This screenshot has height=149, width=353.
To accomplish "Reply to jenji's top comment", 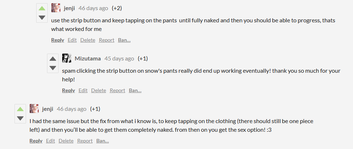I will click(x=58, y=40).
